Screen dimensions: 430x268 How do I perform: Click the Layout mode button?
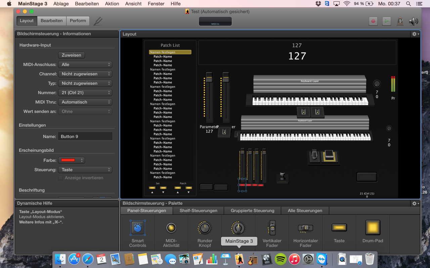[27, 21]
